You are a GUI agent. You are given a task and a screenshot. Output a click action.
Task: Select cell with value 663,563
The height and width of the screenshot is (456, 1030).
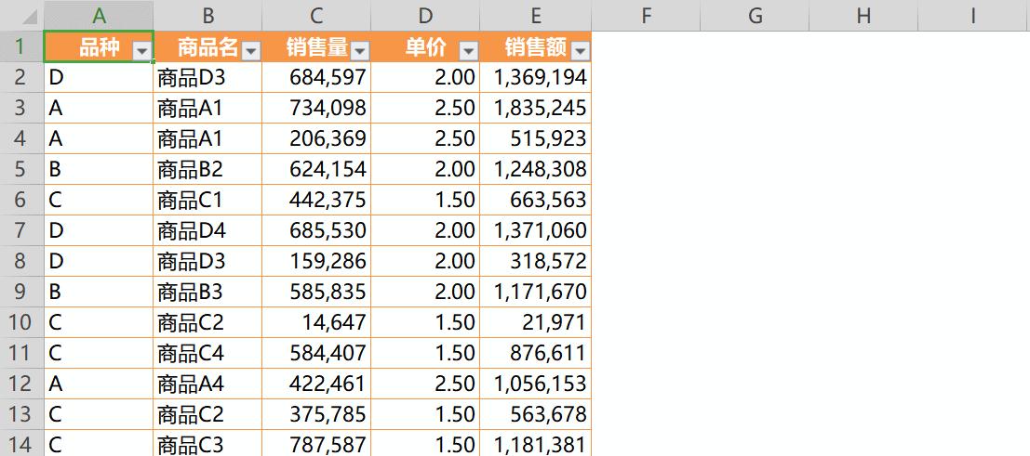(535, 200)
